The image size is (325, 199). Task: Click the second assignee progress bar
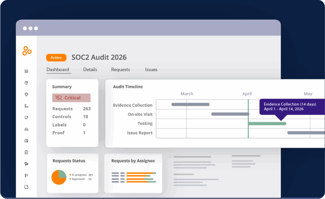[x=138, y=176]
